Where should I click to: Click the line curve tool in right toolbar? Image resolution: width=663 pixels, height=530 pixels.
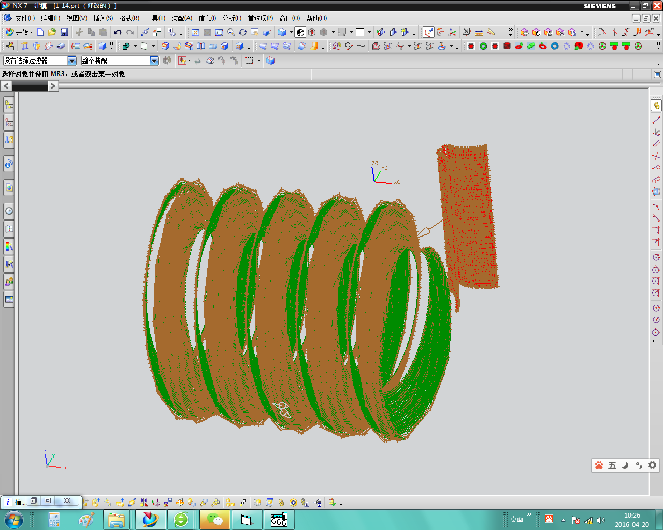pos(656,120)
